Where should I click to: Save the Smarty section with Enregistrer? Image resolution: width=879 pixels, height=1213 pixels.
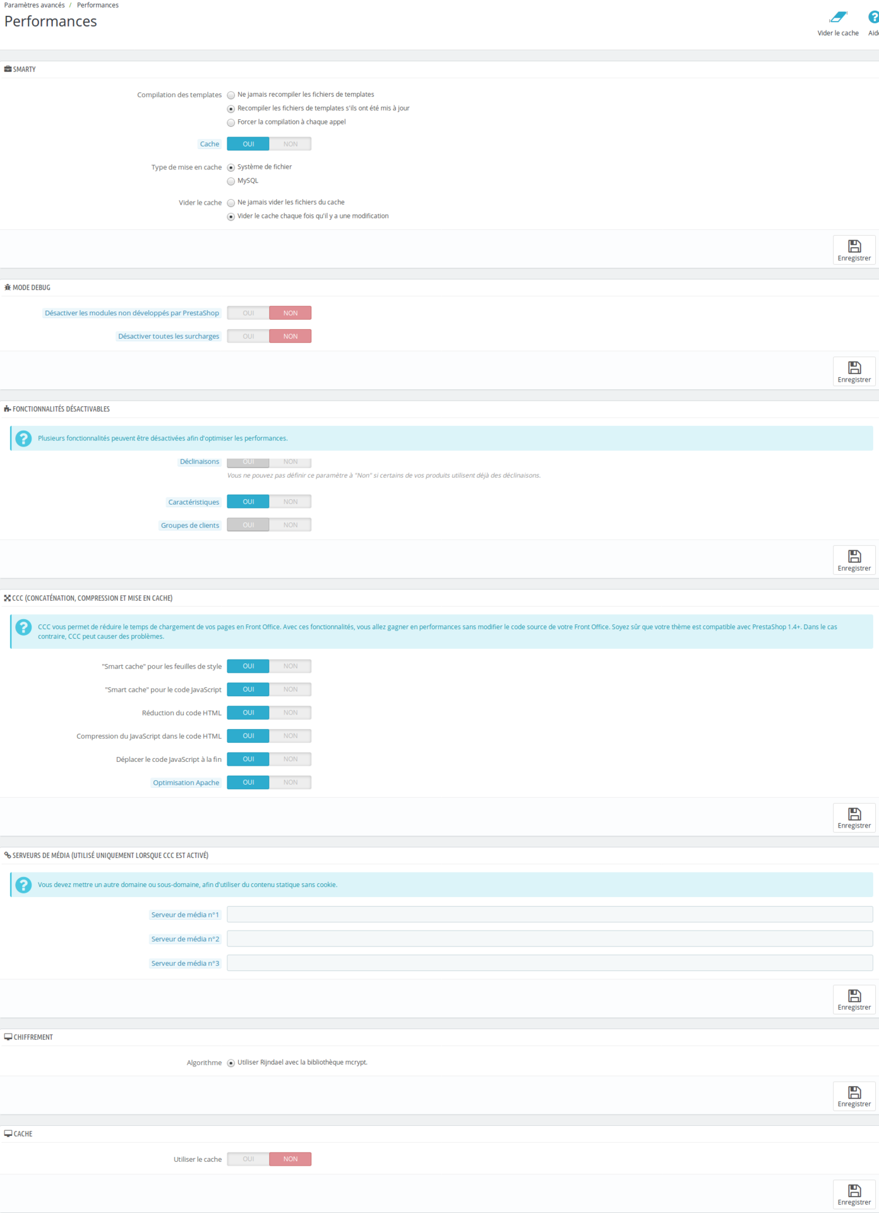[x=854, y=250]
